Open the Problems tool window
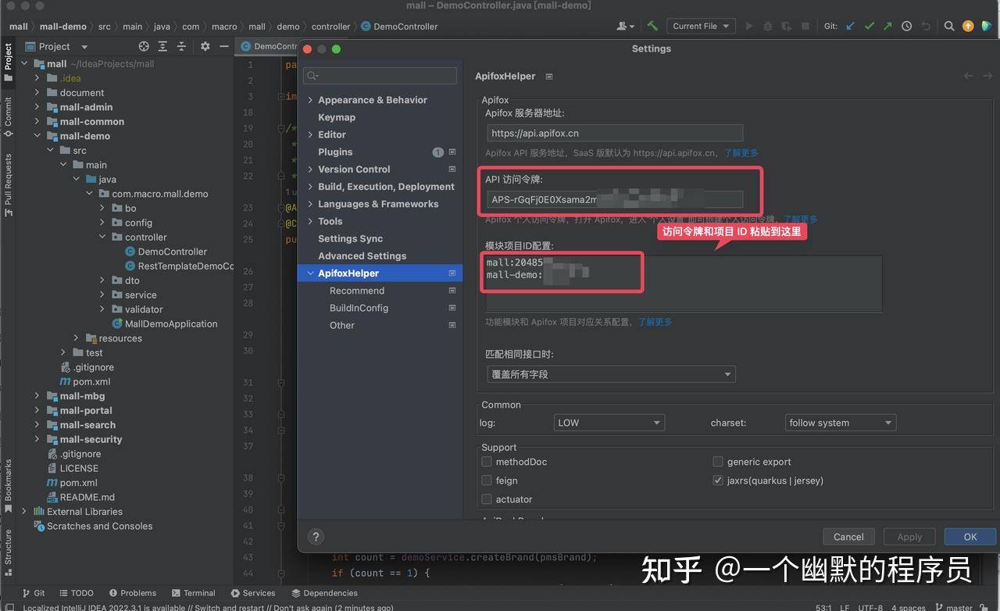Screen dimensions: 1000x611 click(133, 593)
